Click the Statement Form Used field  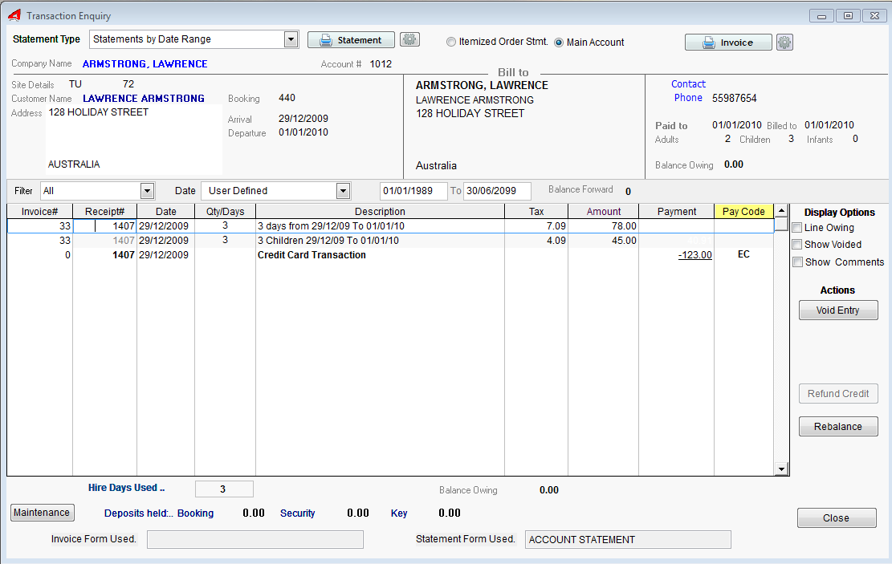pos(628,540)
